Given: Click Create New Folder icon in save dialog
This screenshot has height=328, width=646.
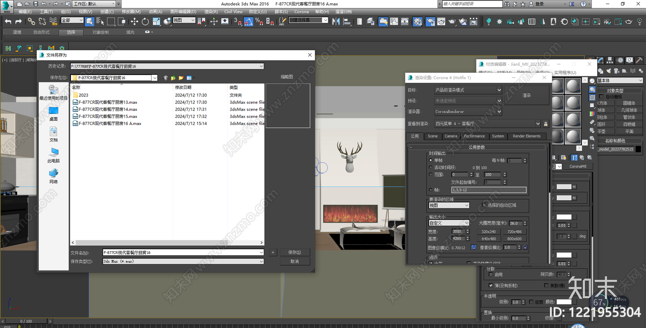Looking at the screenshot, I should point(181,78).
